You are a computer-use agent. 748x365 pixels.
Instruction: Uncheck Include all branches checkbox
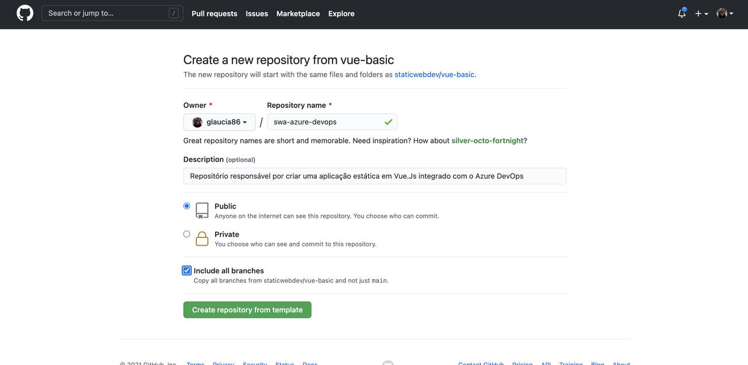pos(187,270)
